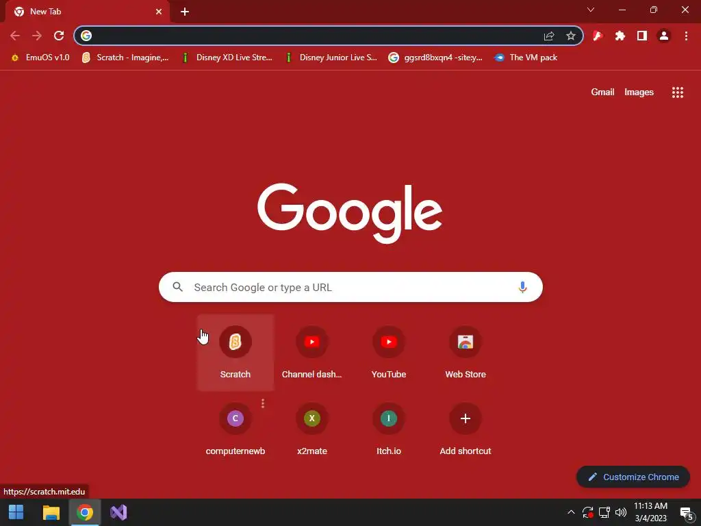This screenshot has width=701, height=526.
Task: Open the x2mate shortcut
Action: pyautogui.click(x=312, y=429)
